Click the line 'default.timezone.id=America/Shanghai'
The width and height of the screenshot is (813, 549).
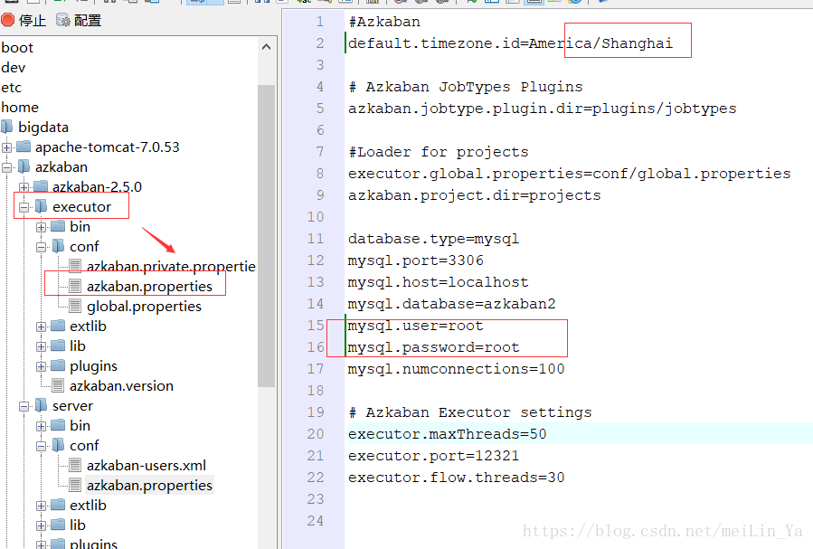510,43
